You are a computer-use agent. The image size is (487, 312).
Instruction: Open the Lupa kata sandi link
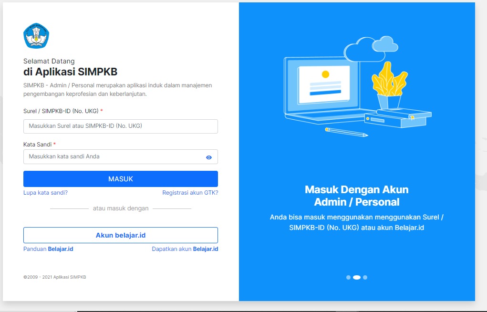(x=44, y=193)
